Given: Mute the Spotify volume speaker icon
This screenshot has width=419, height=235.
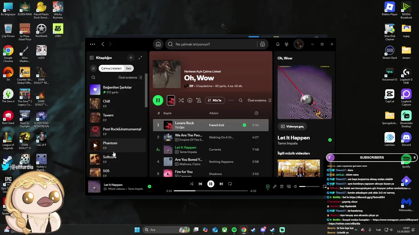Looking at the screenshot, I should coord(295,187).
